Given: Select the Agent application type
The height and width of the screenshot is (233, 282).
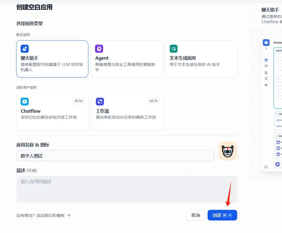Looking at the screenshot, I should pyautogui.click(x=127, y=59).
